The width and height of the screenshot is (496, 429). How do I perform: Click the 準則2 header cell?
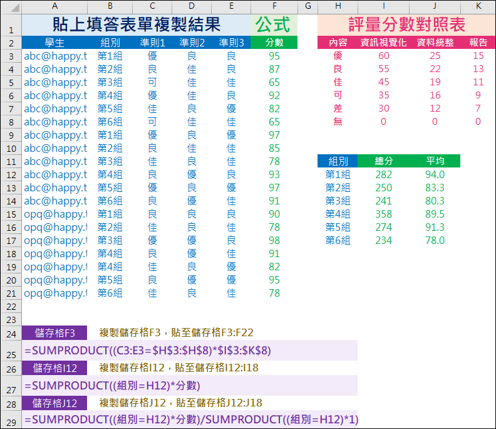(192, 43)
